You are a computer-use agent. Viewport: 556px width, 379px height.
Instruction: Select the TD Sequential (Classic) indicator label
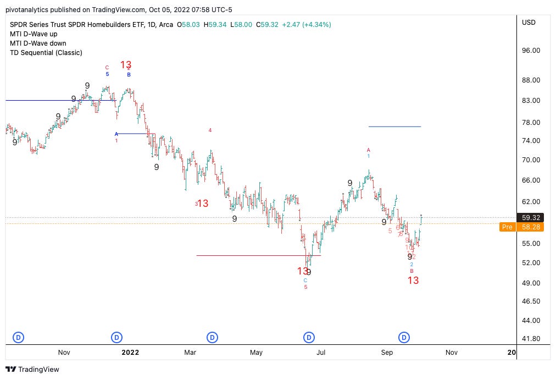tap(46, 52)
